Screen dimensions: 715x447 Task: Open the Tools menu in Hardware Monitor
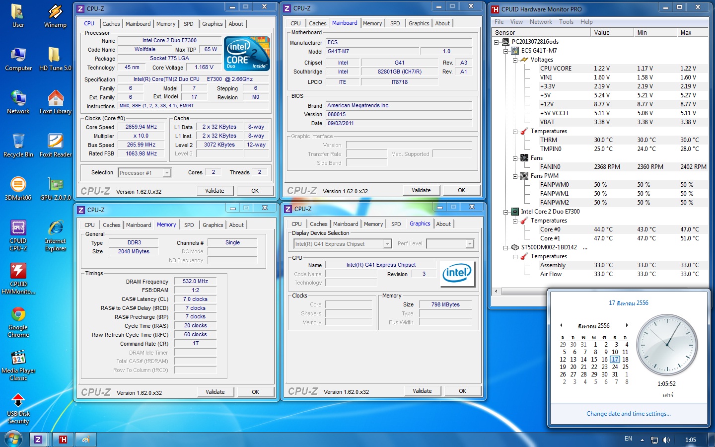tap(566, 22)
